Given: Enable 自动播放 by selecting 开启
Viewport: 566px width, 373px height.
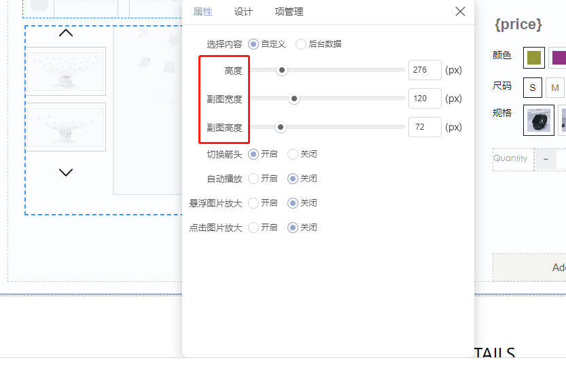Looking at the screenshot, I should 253,179.
